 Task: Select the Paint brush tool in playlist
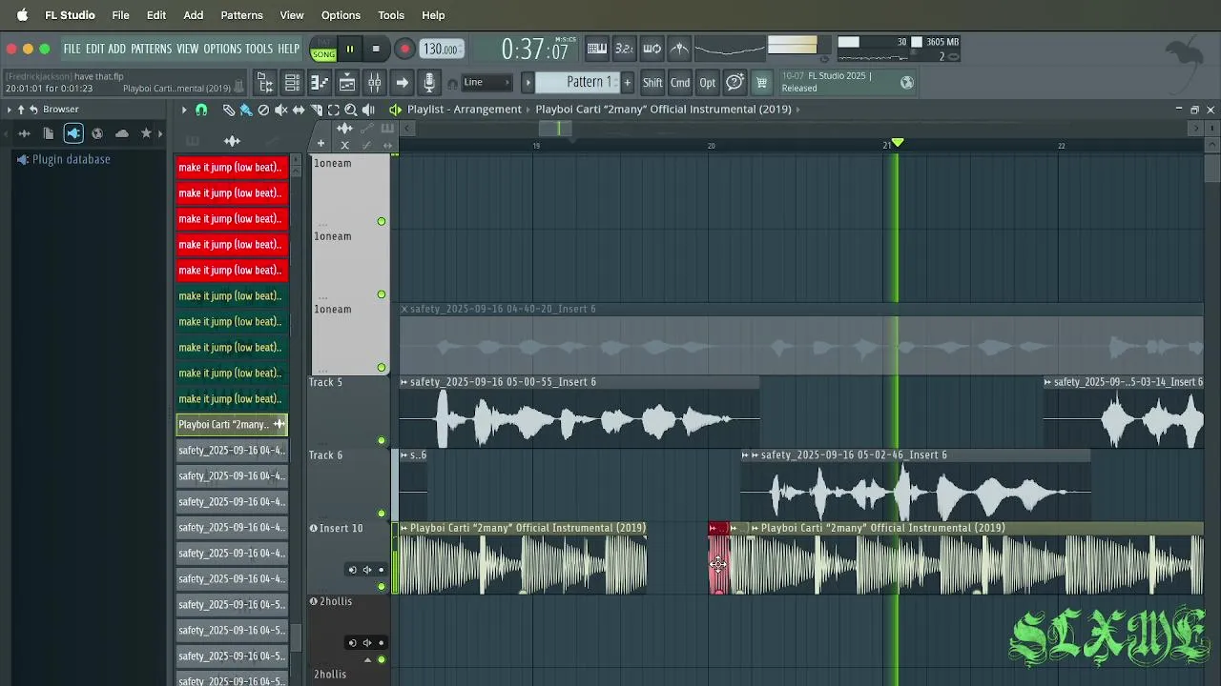[246, 110]
